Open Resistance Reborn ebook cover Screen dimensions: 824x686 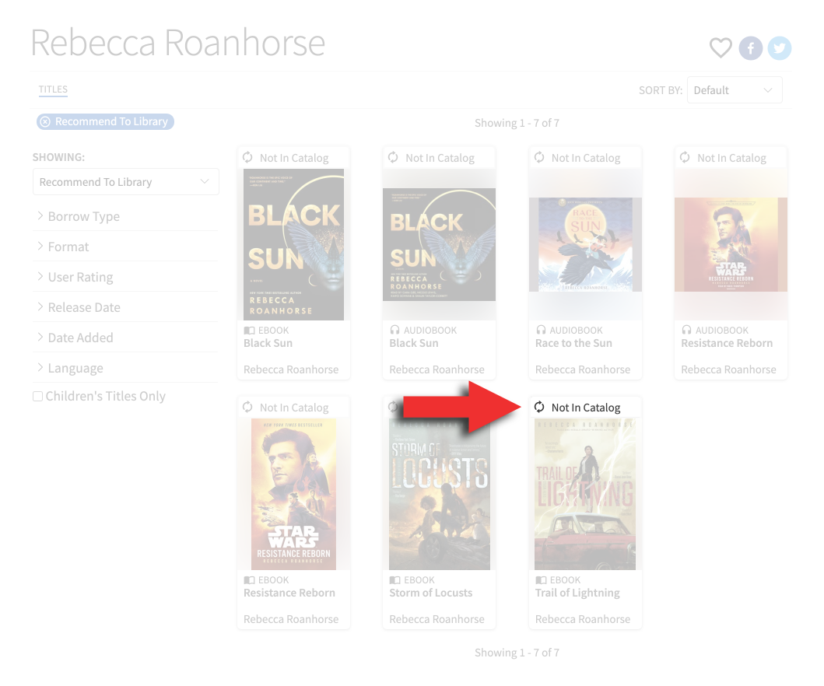coord(294,494)
